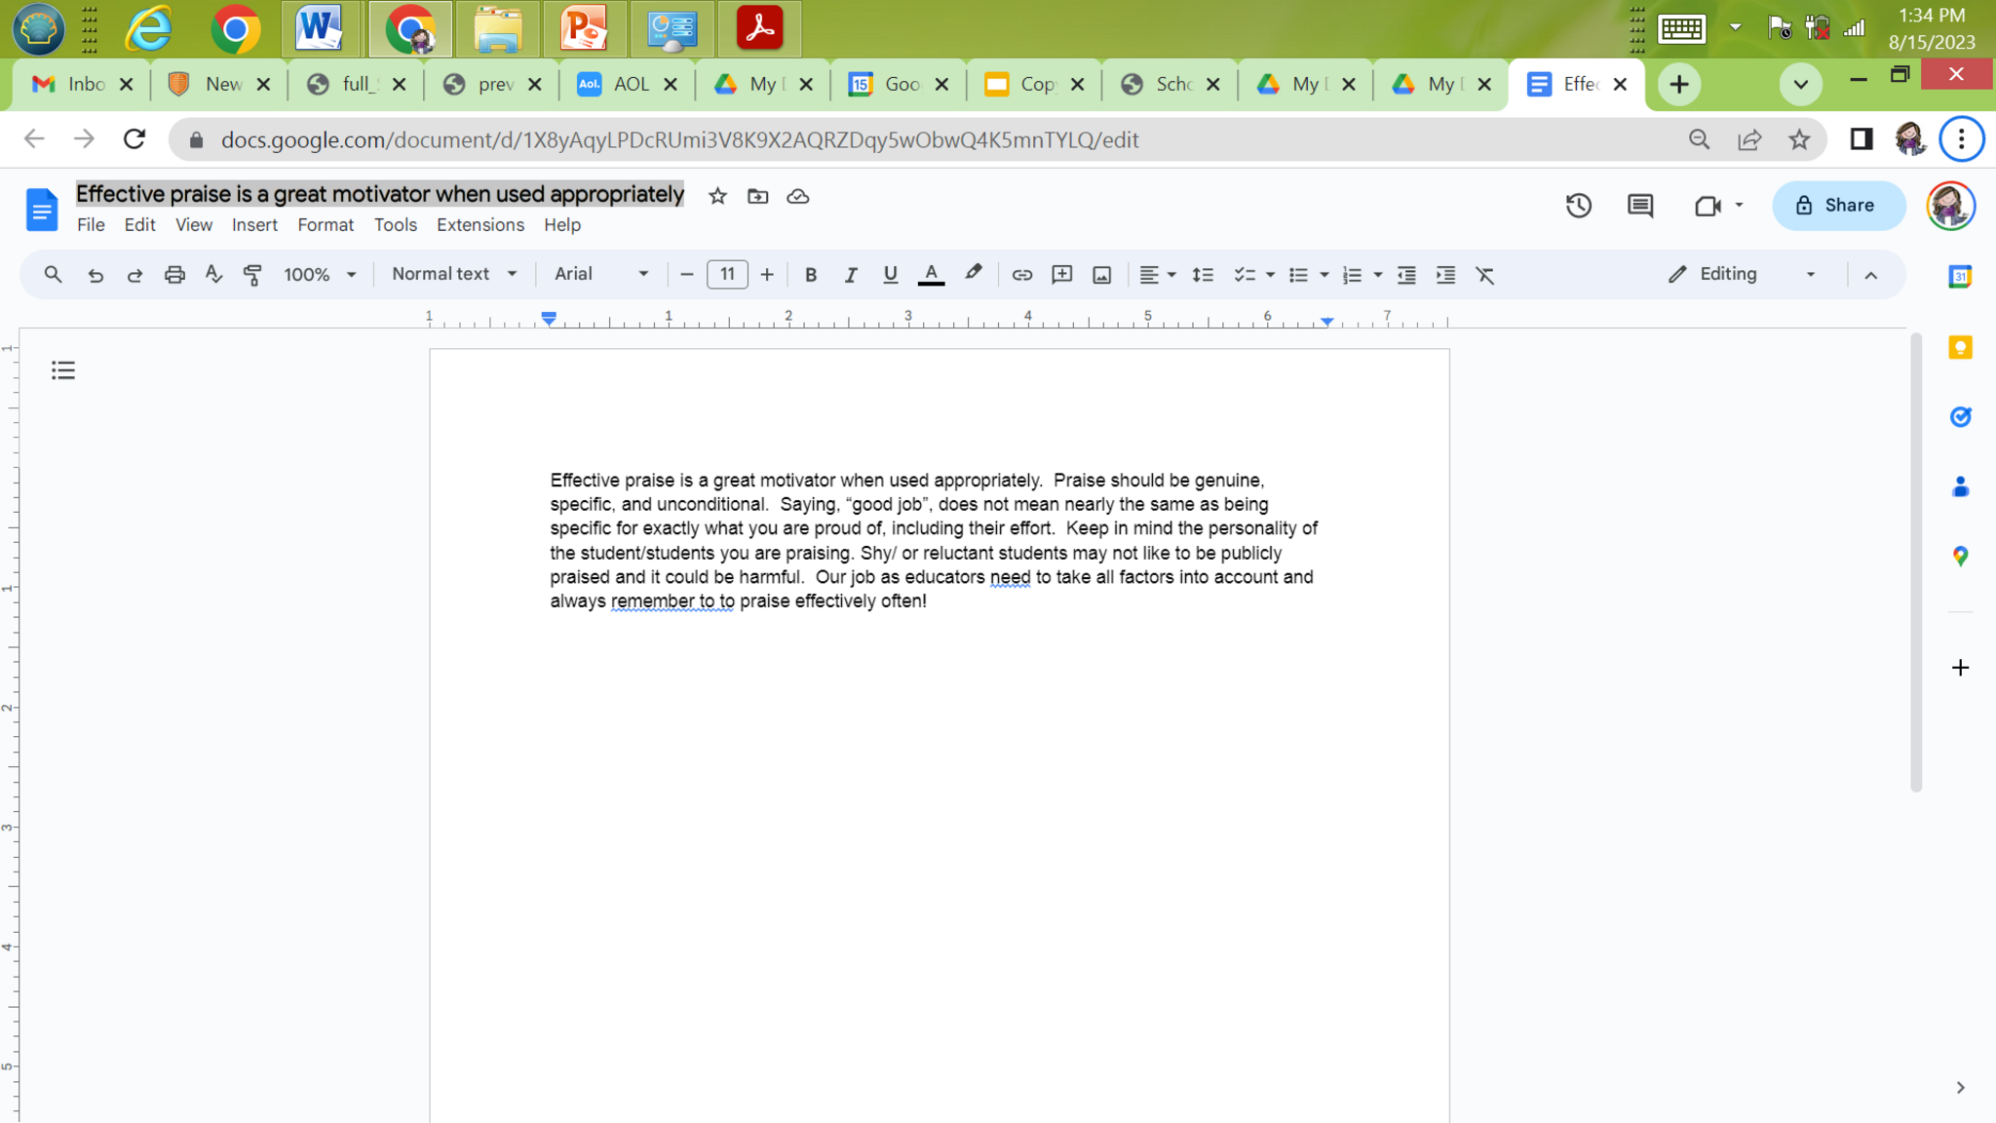The image size is (1996, 1123).
Task: Click the add comment icon
Action: [1061, 275]
